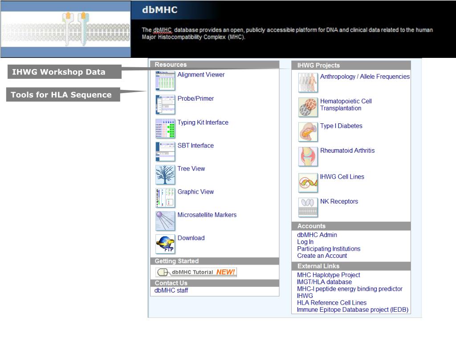
Task: Click the dbMHC banner membrane image
Action: tap(66, 29)
